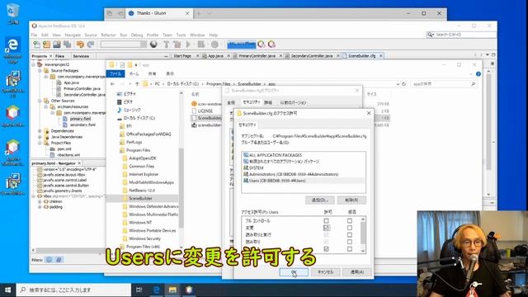Image resolution: width=528 pixels, height=297 pixels.
Task: Expand the children node in Navigator
Action: [40, 201]
